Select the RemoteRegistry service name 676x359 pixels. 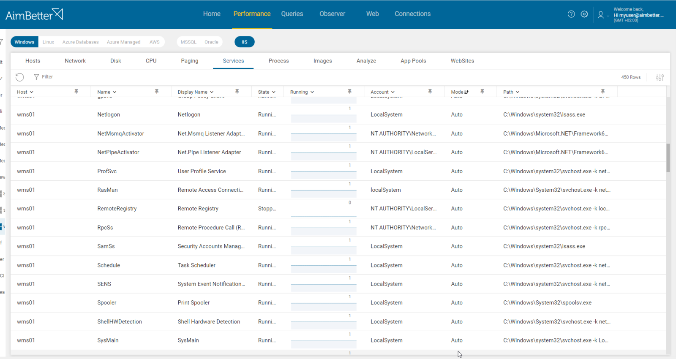(x=117, y=209)
